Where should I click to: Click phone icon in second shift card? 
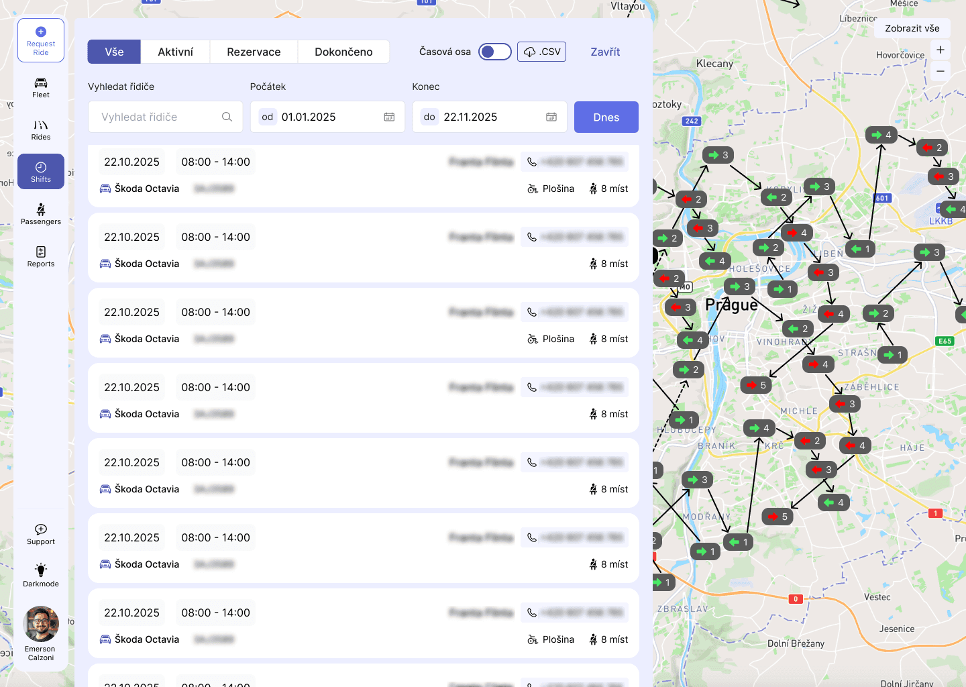pyautogui.click(x=532, y=237)
